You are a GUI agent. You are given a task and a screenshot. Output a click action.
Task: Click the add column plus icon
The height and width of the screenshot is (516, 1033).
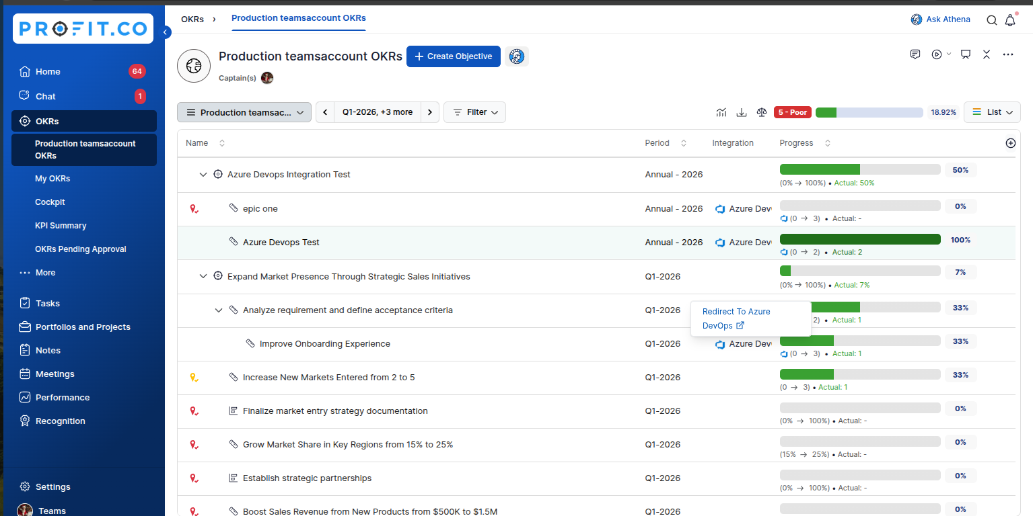click(x=1010, y=143)
